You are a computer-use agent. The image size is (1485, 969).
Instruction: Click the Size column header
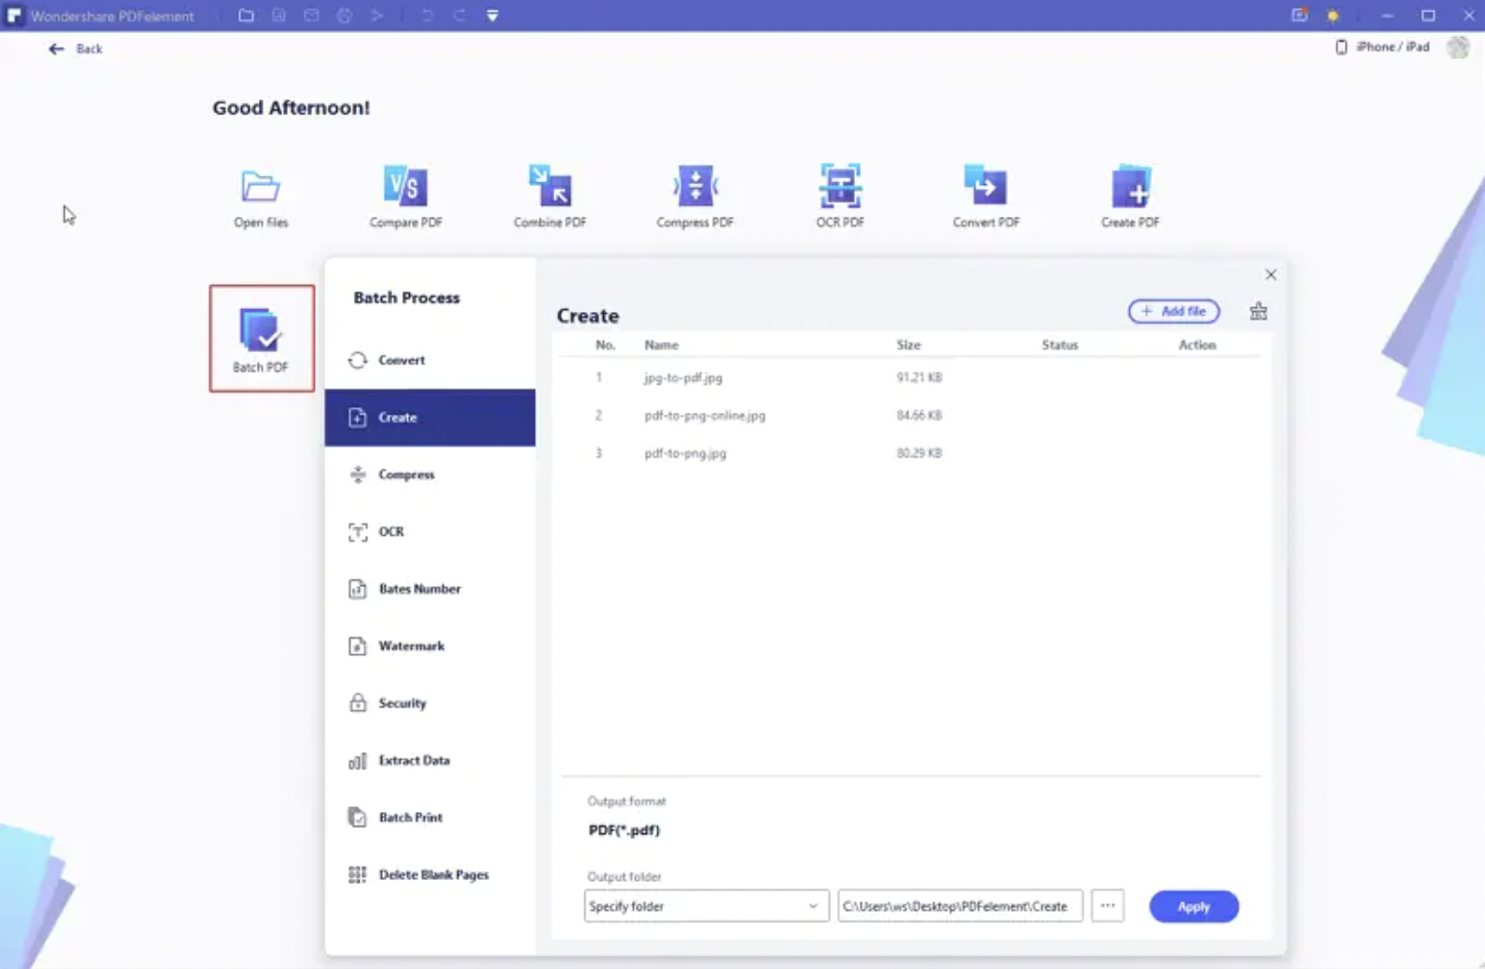click(x=908, y=345)
